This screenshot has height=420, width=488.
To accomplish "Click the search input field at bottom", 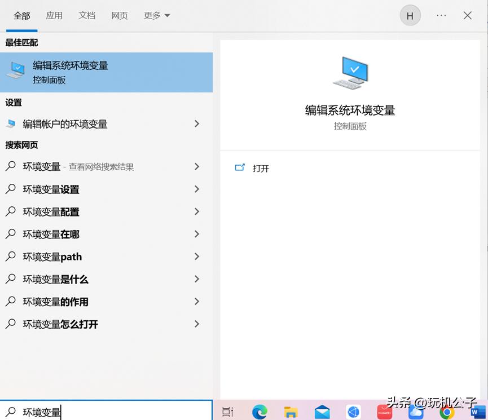I will coord(102,412).
